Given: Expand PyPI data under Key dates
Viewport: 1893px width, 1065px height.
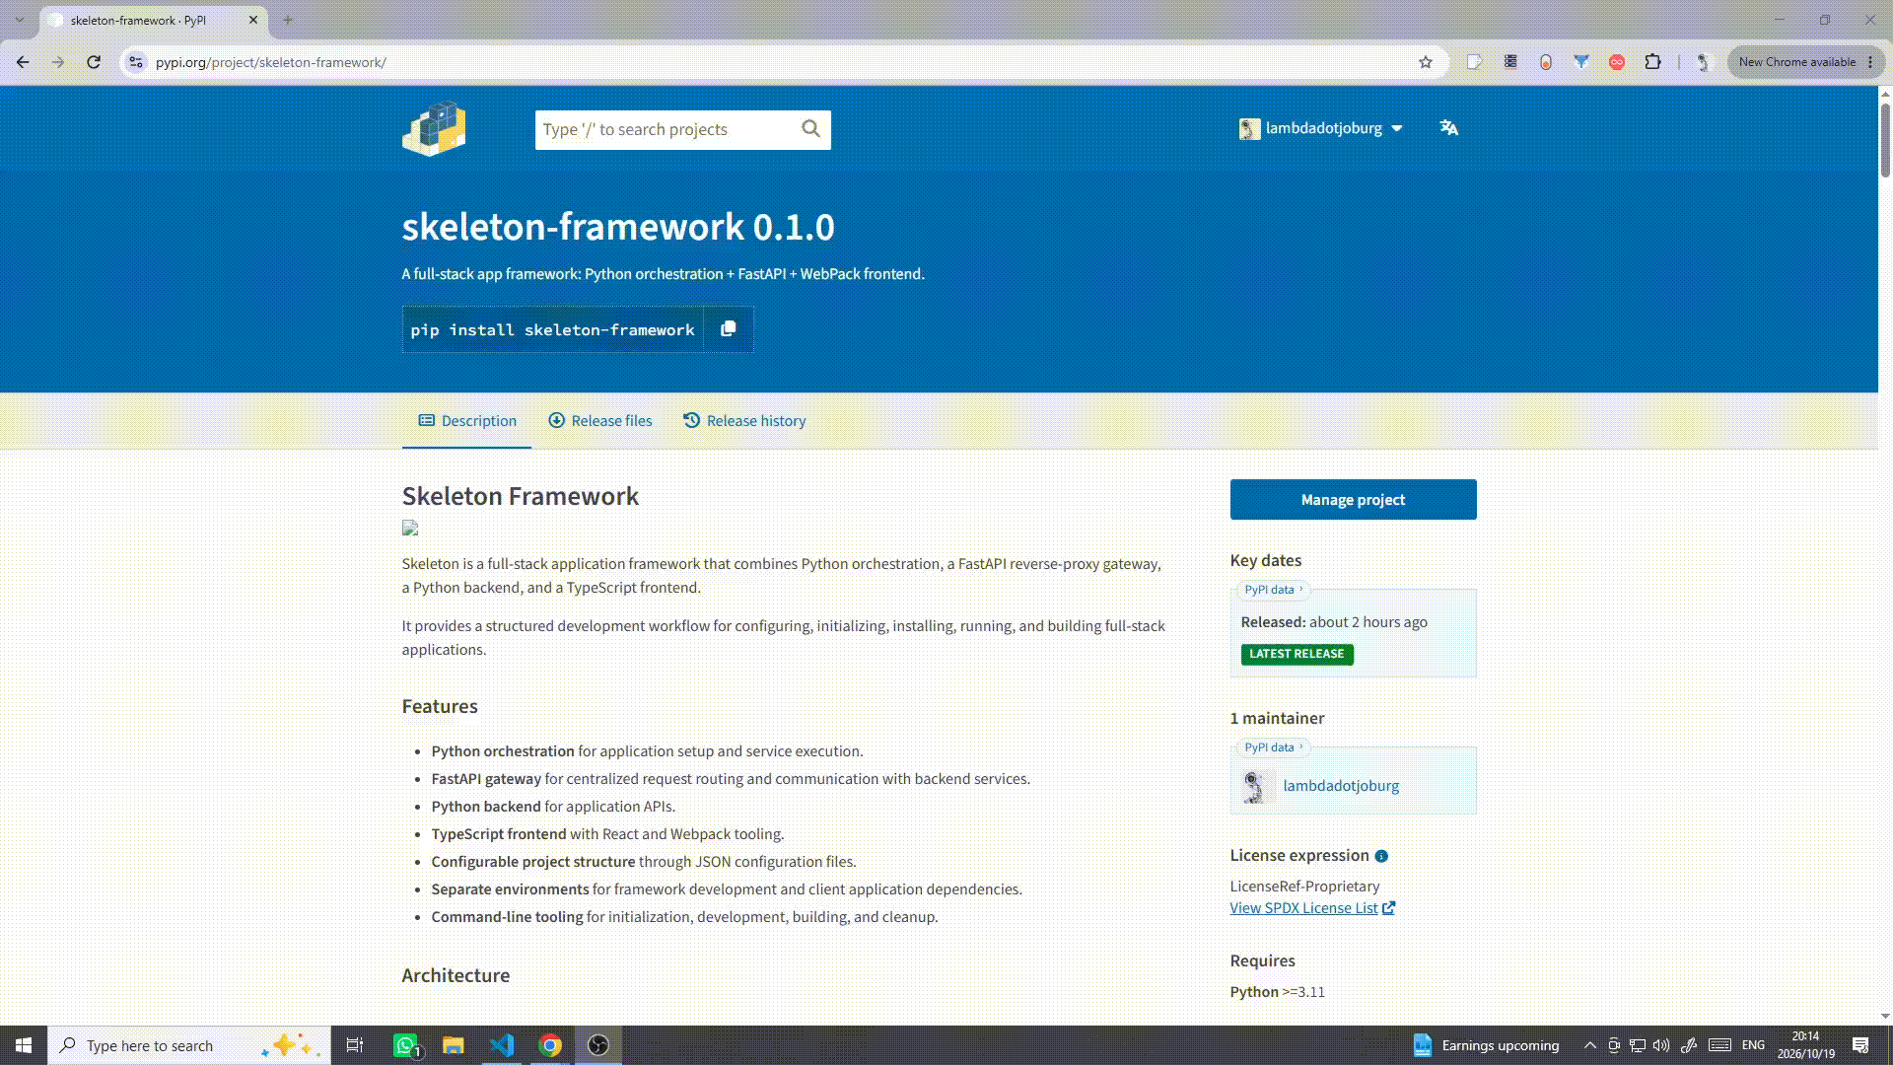Looking at the screenshot, I should coord(1273,590).
